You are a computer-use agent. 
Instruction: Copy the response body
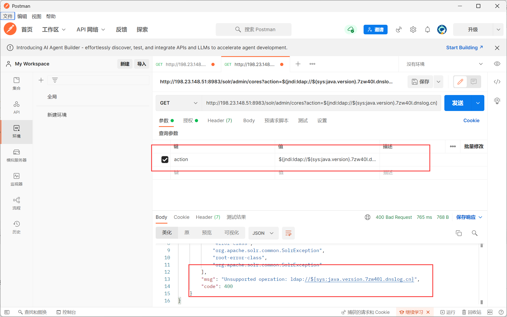(459, 233)
